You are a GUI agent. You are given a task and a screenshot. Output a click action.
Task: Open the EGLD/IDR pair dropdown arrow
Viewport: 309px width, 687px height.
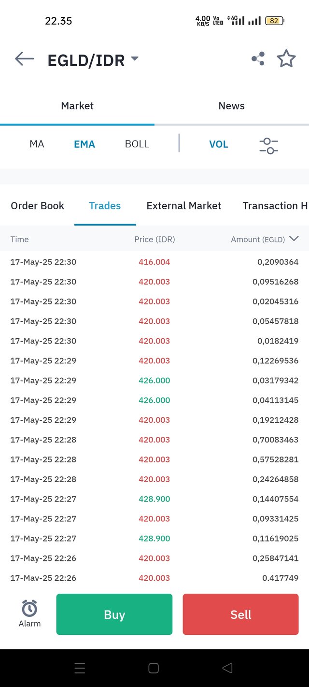(135, 59)
